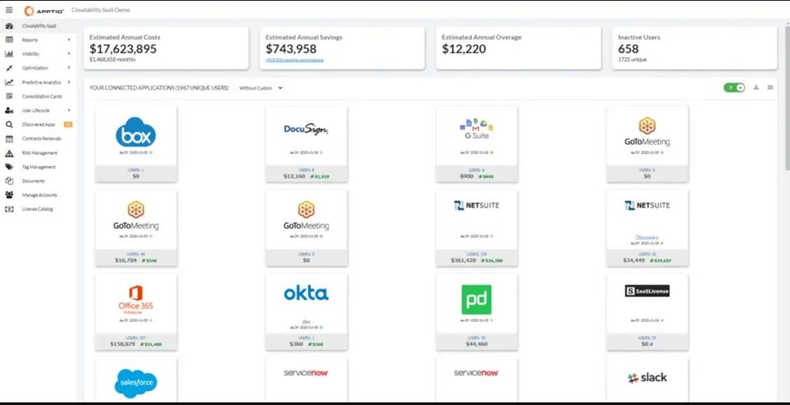Click the USERS link on the DocuSign card

[306, 170]
